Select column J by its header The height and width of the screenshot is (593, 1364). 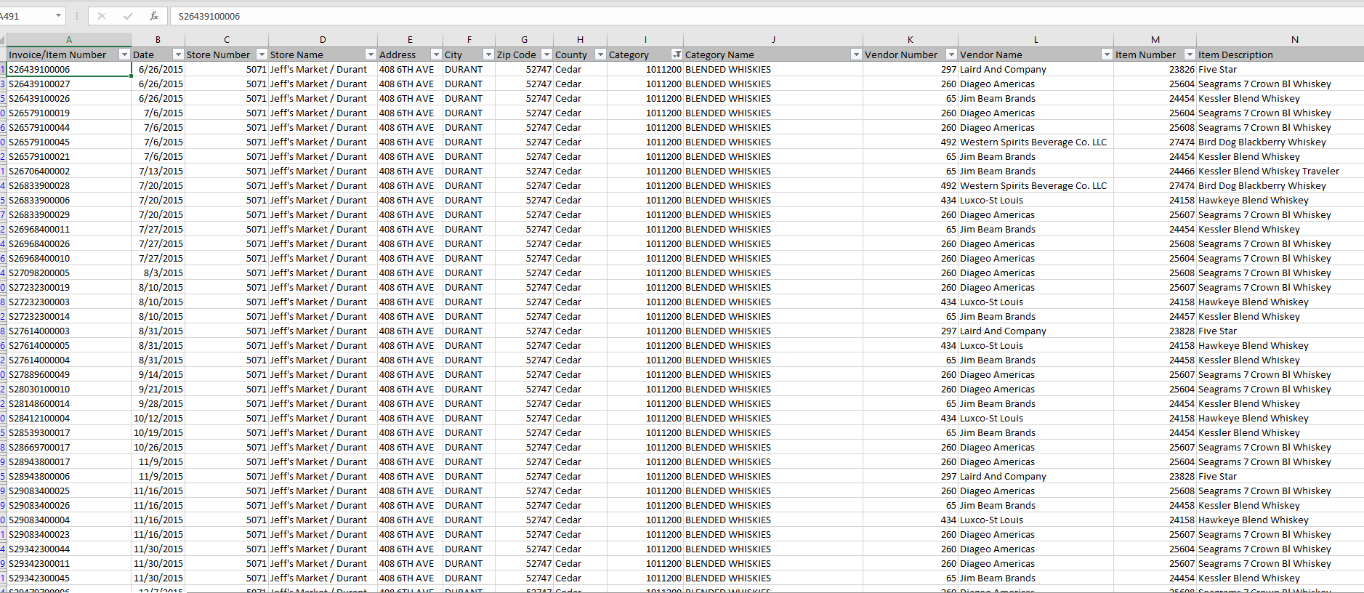(x=773, y=40)
